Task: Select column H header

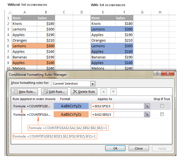Action: point(160,12)
